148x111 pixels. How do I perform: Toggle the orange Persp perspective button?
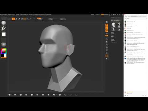pyautogui.click(x=107, y=25)
